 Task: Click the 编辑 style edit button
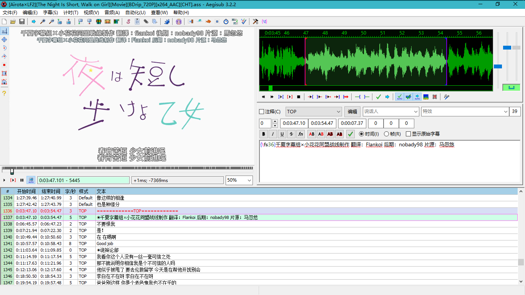click(x=352, y=111)
